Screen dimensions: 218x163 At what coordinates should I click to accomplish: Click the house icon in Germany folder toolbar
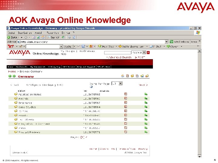coord(123,76)
